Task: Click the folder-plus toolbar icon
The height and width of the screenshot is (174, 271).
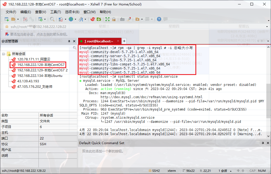Action: pos(137,19)
